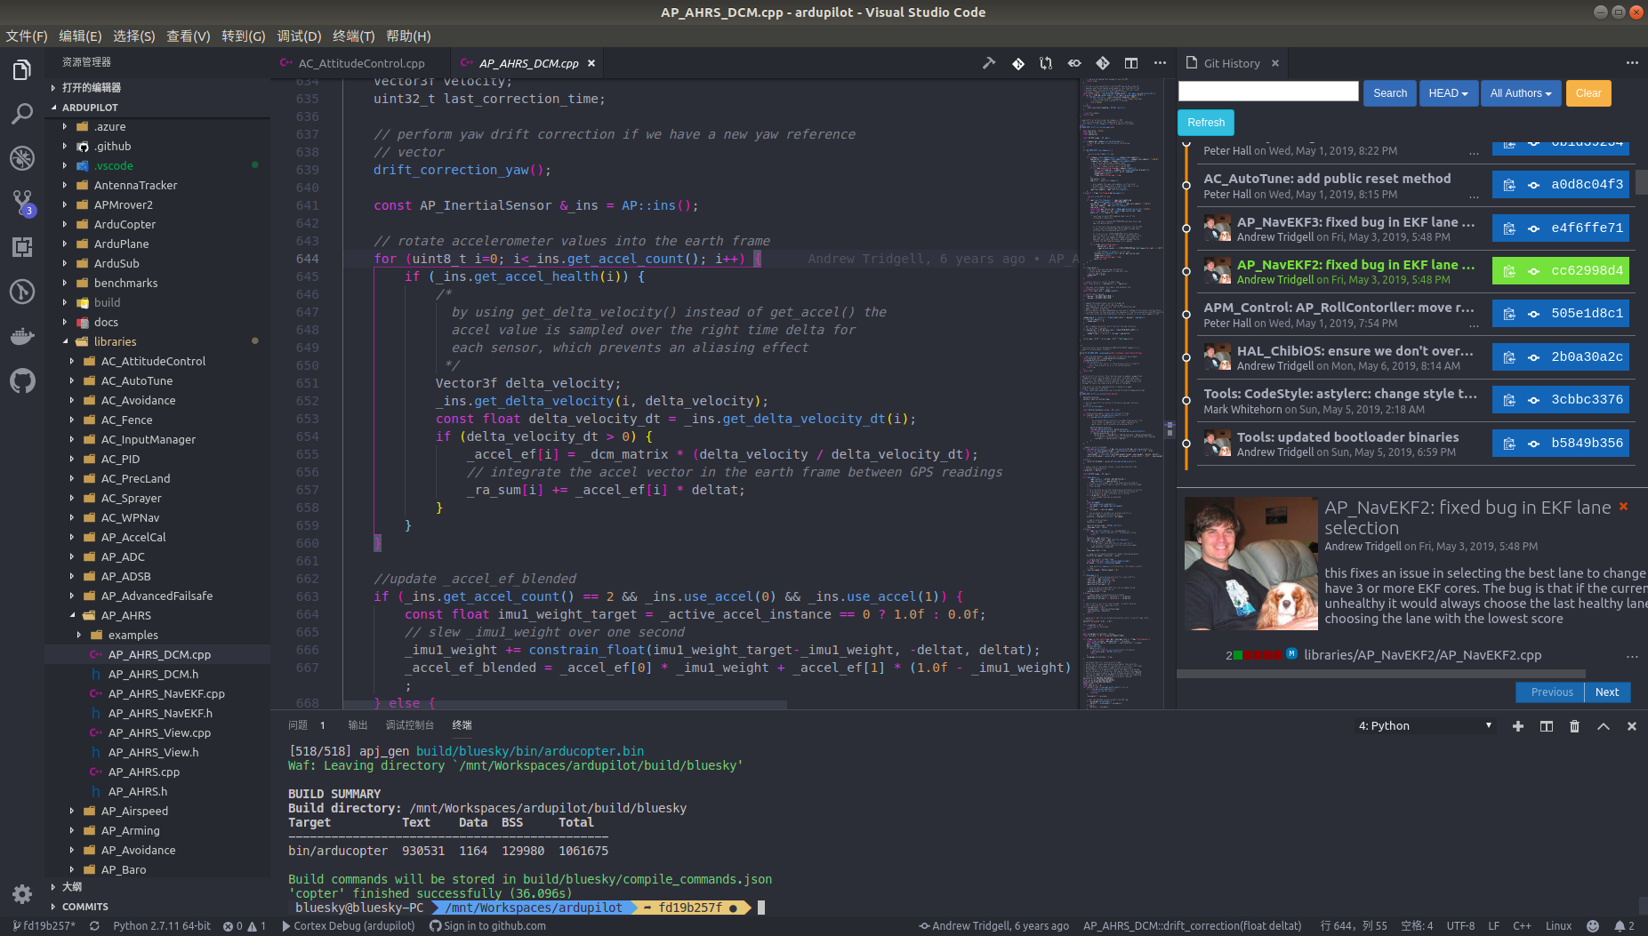Screen dimensions: 1648x936
Task: Open the 查看(V) menu
Action: click(x=189, y=36)
